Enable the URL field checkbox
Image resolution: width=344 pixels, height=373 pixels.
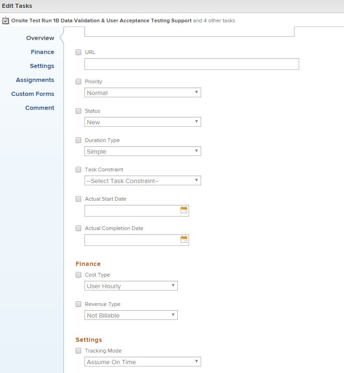78,52
